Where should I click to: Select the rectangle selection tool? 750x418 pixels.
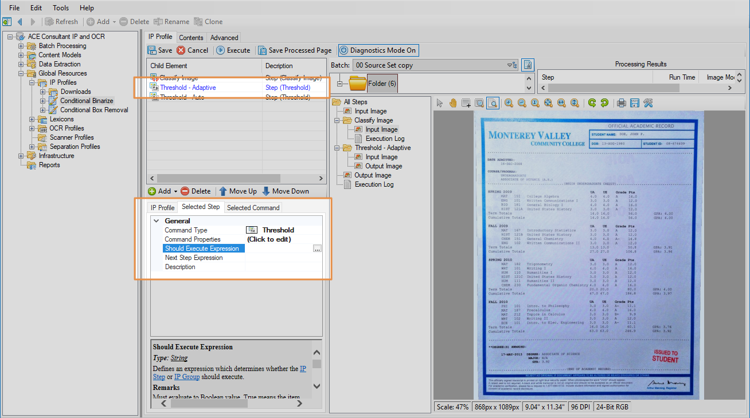pos(466,103)
